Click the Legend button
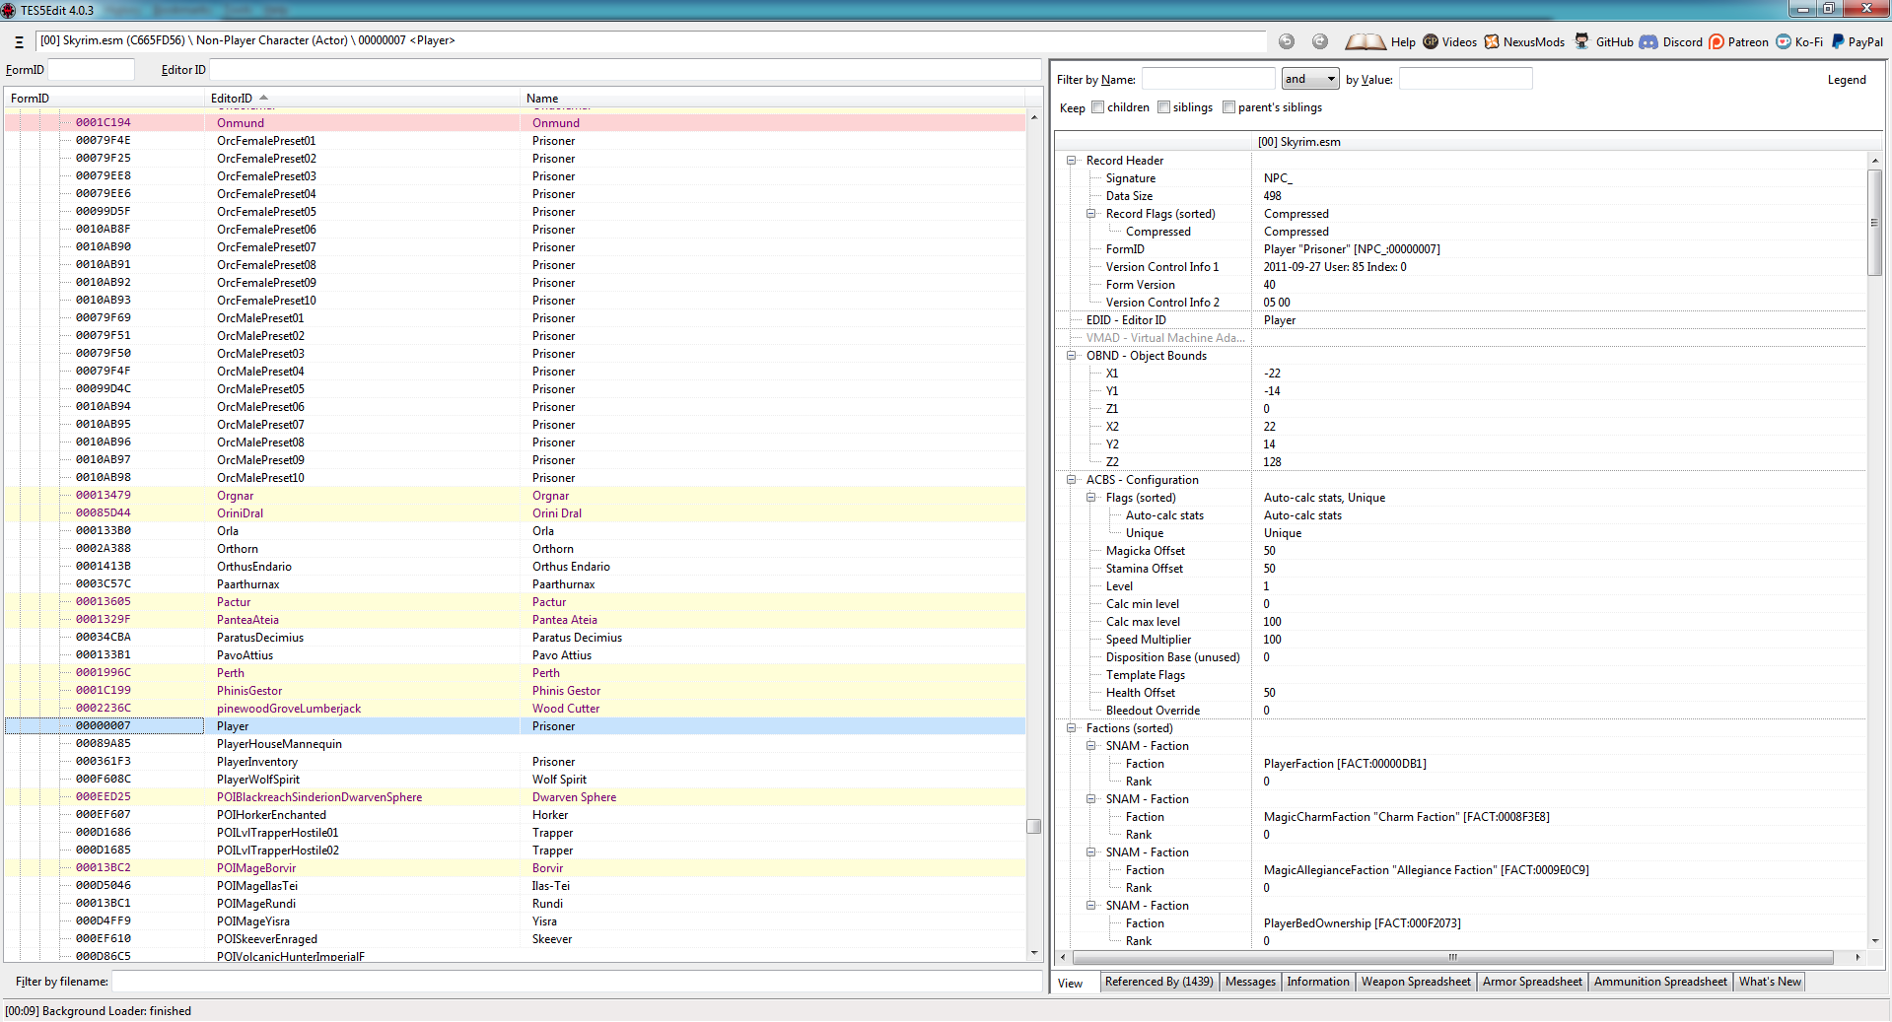 pos(1846,80)
